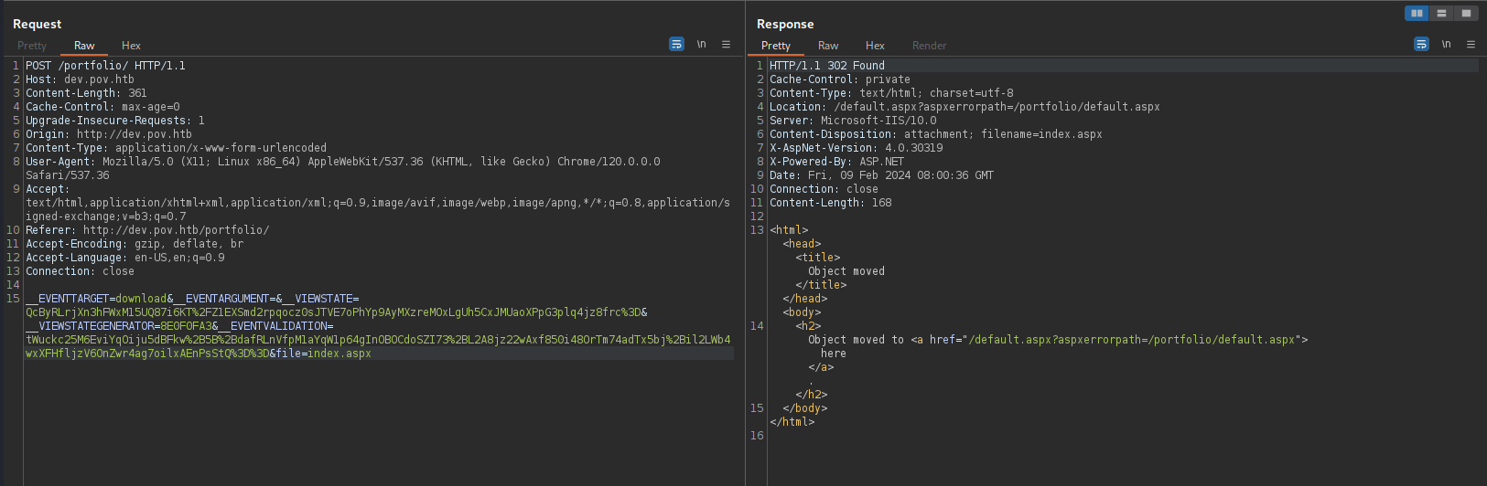Screen dimensions: 1487x486
Task: Click the 'Referer: http://dev.pov.htb/portfolio/' header
Action: (x=147, y=230)
